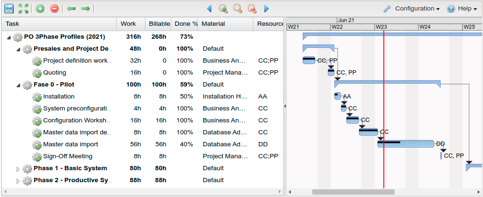Click the Gantt chart horizontal scrollbar

353,192
